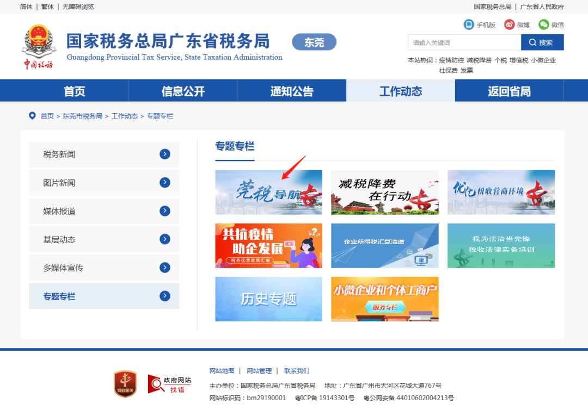The image size is (588, 410).
Task: Open the 历史专题 banner thumbnail
Action: click(x=268, y=299)
